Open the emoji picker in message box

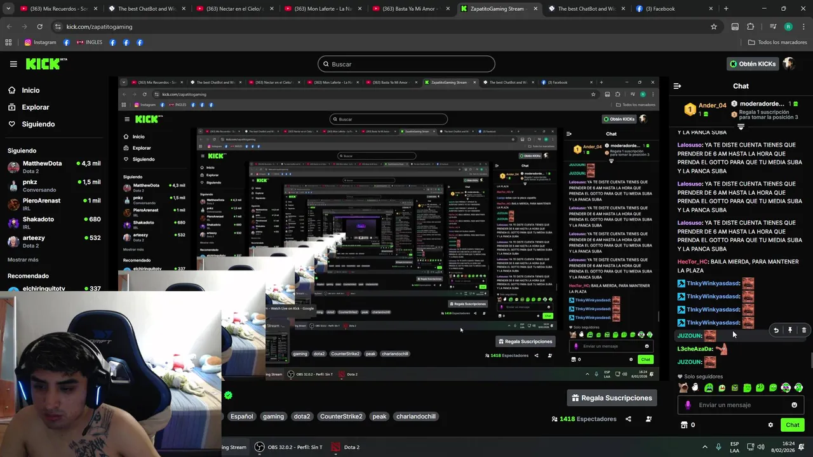[x=794, y=405]
